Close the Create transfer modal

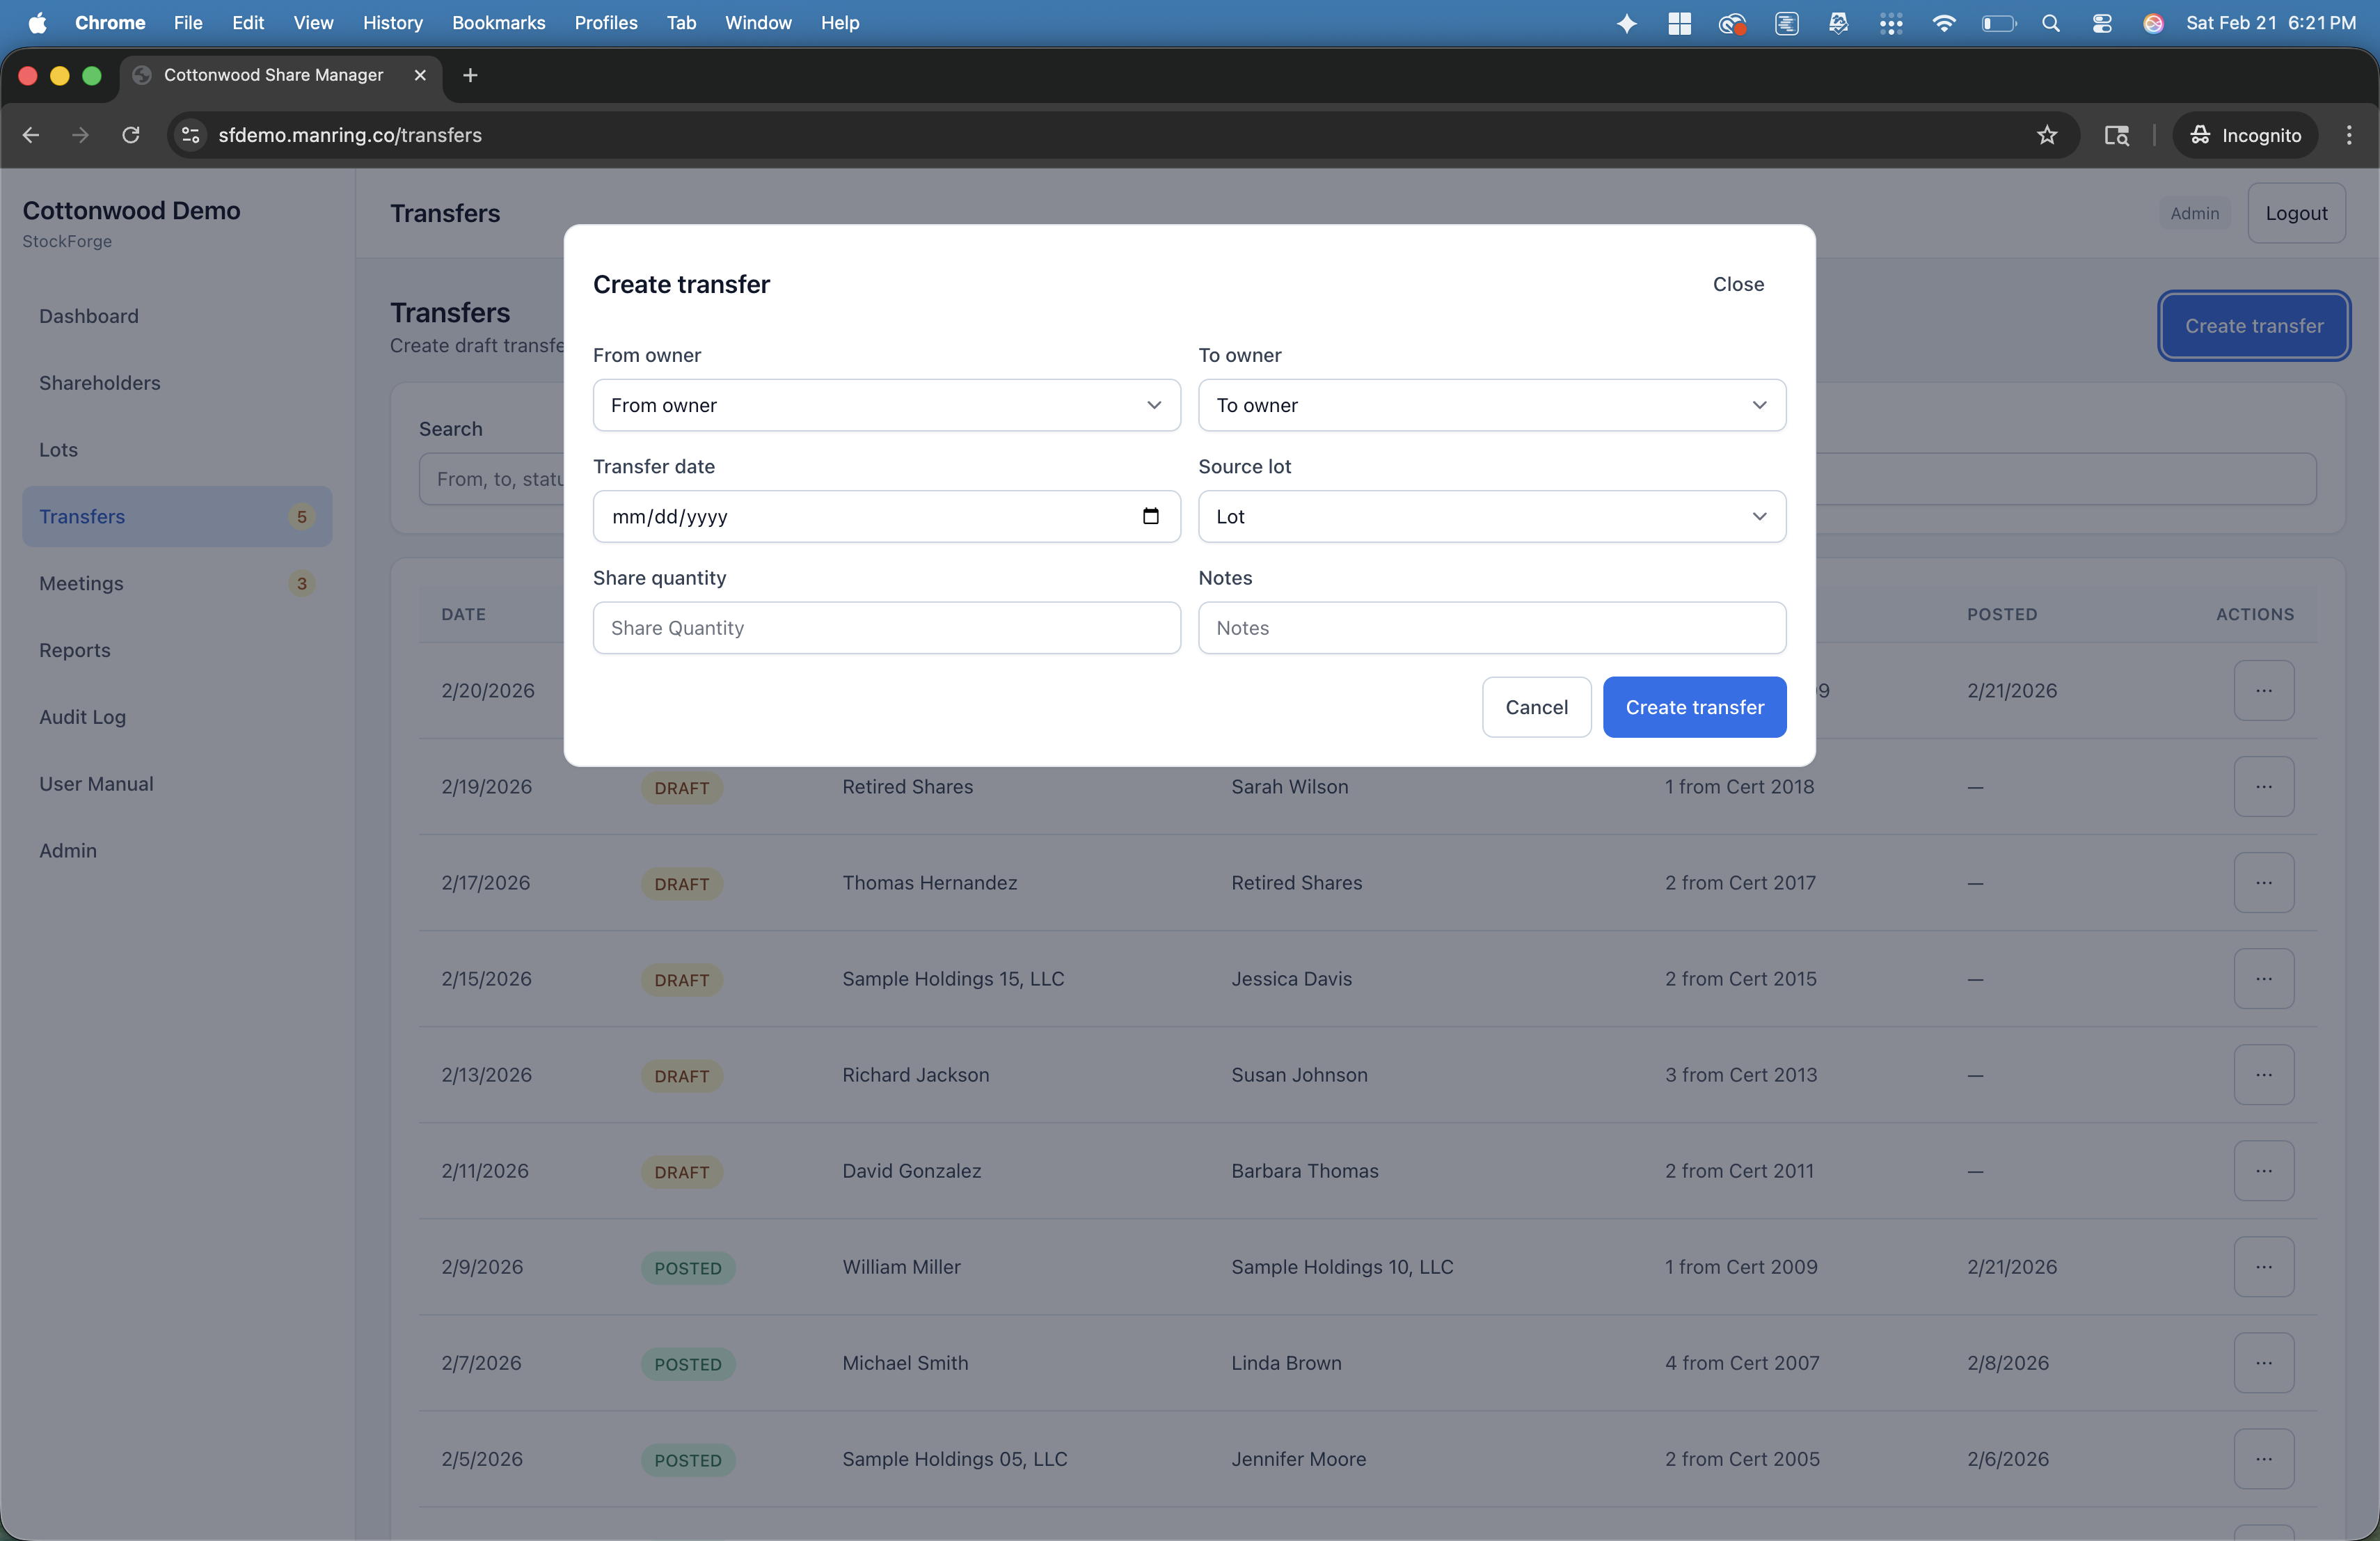pos(1737,284)
